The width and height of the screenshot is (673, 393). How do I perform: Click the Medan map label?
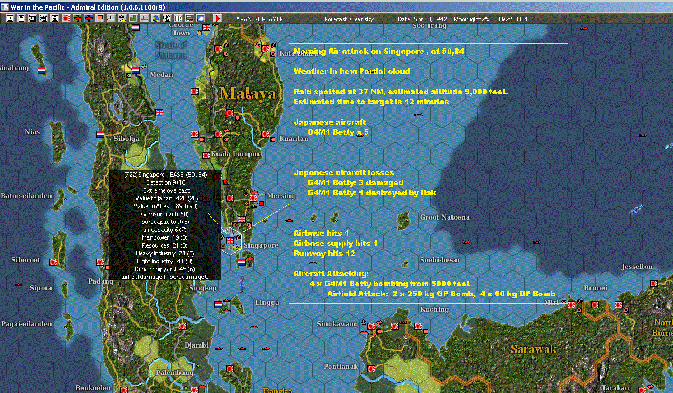click(162, 74)
